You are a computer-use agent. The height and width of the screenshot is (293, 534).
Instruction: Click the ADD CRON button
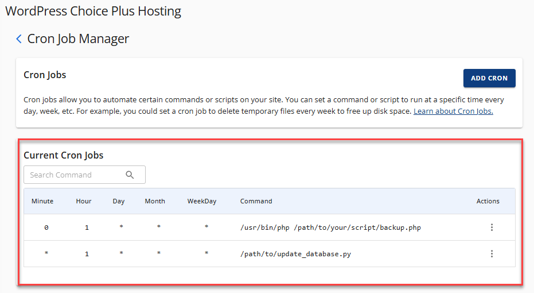pyautogui.click(x=489, y=78)
